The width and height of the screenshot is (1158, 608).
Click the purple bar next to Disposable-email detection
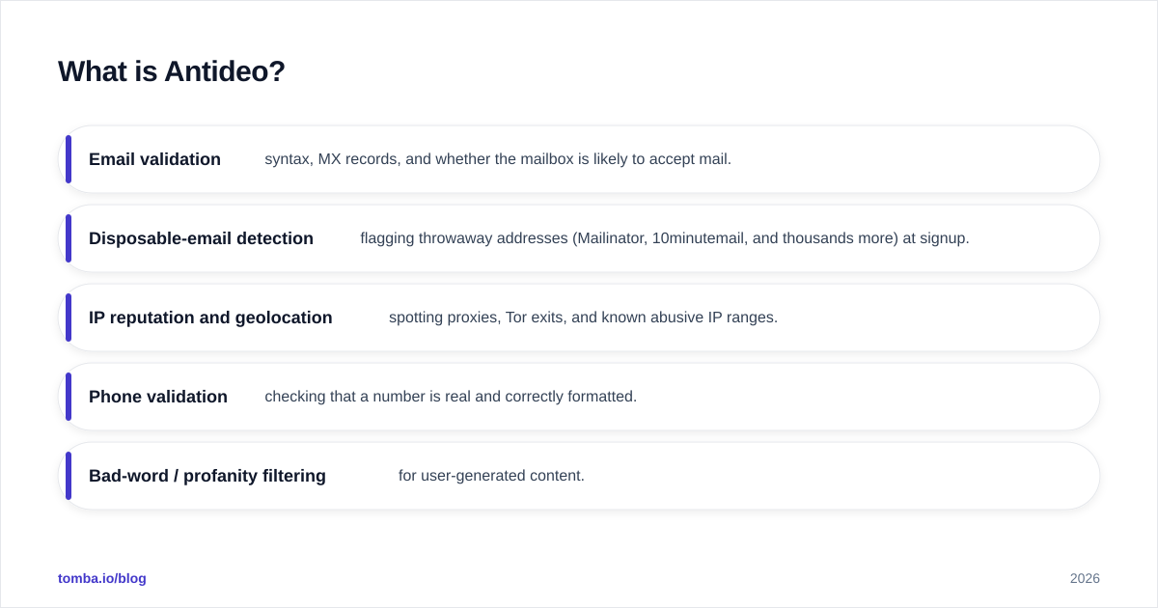(69, 238)
